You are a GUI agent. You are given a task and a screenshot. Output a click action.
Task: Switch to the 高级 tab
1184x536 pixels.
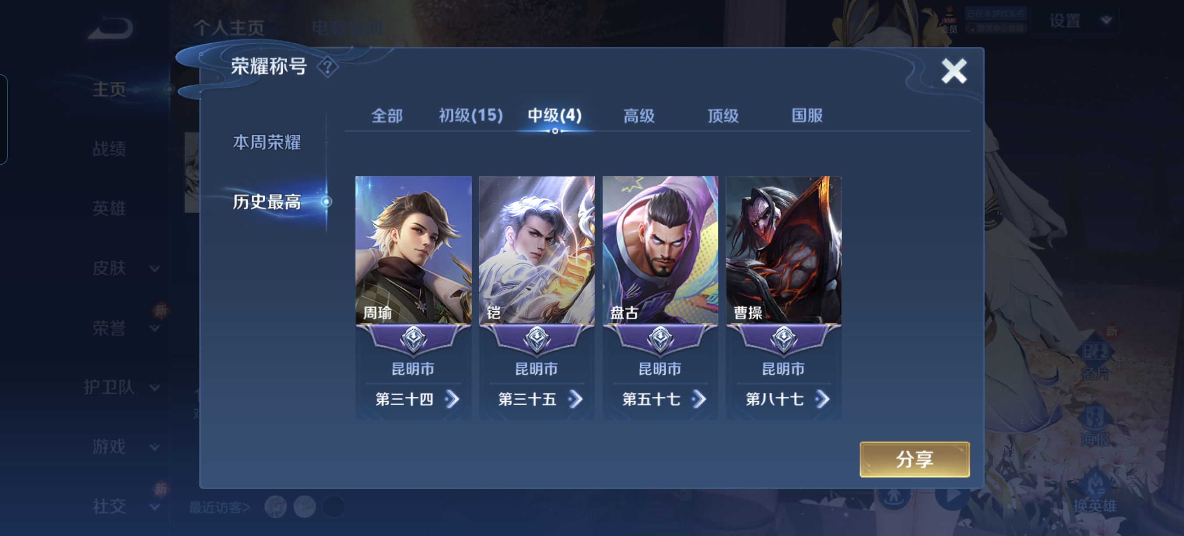pos(639,115)
